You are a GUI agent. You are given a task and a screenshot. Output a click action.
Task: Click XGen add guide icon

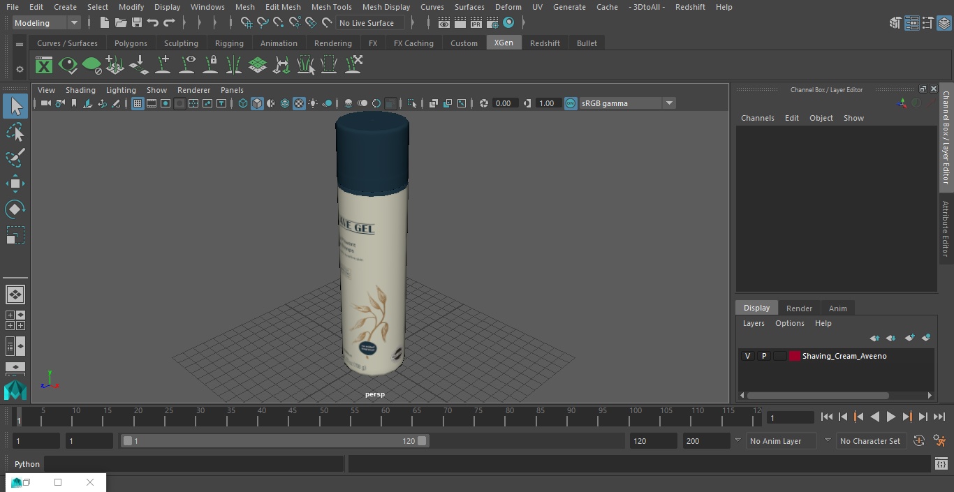(x=163, y=66)
